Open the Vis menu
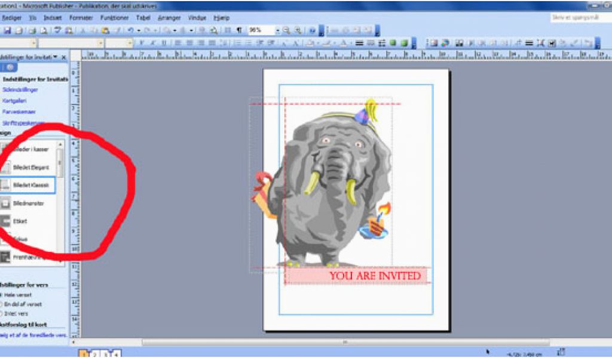The image size is (612, 358). point(33,18)
